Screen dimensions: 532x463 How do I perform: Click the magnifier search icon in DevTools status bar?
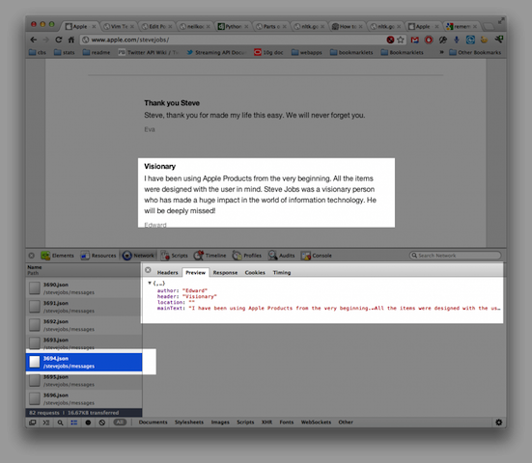[60, 422]
